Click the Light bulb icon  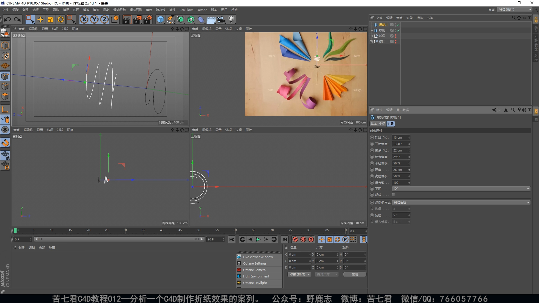tap(231, 19)
